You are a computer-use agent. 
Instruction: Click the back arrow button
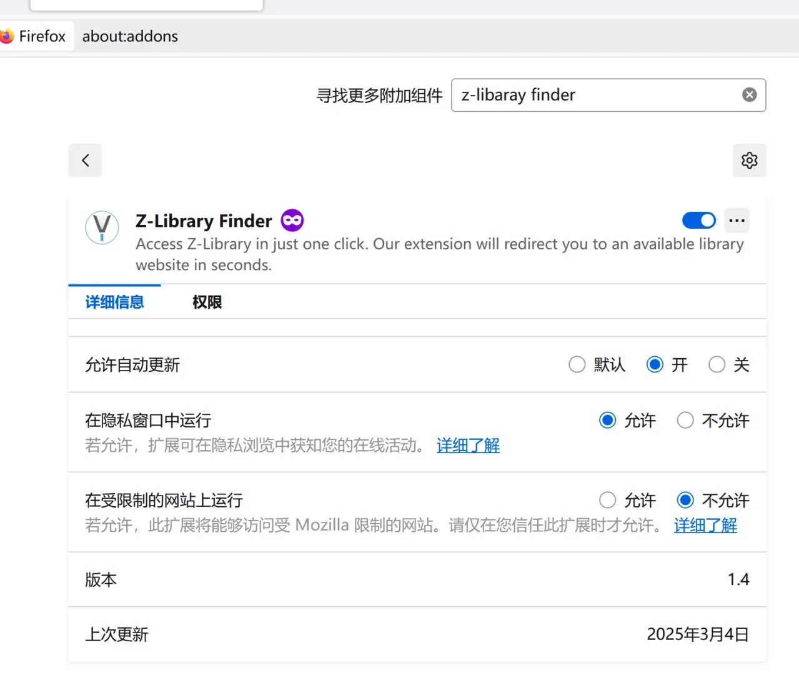(x=85, y=161)
